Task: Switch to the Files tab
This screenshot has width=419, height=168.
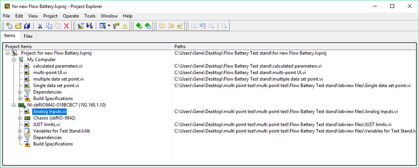Action: point(28,36)
